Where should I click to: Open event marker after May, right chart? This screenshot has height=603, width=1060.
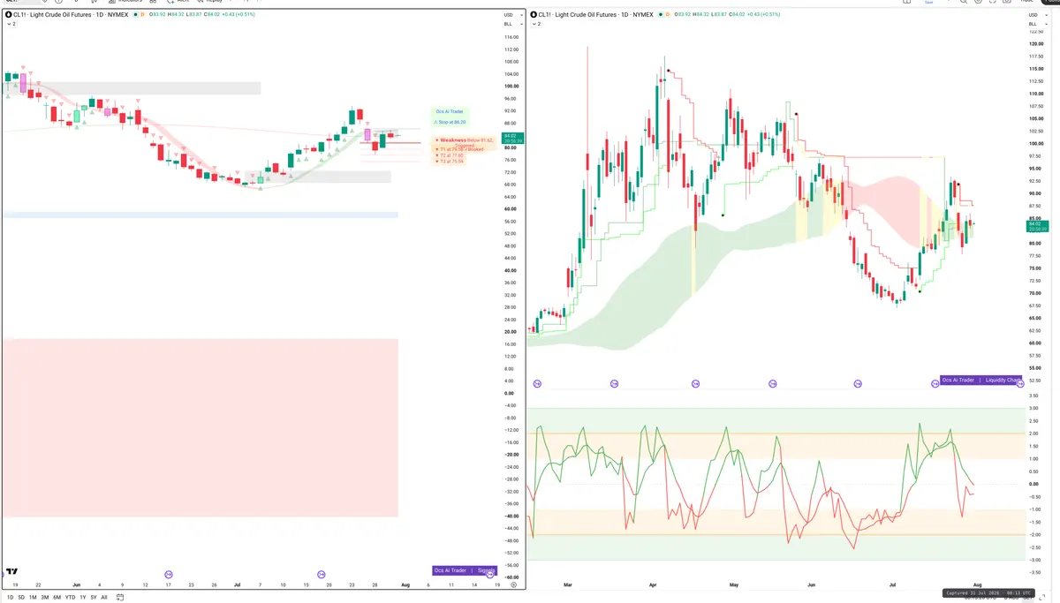click(x=772, y=384)
